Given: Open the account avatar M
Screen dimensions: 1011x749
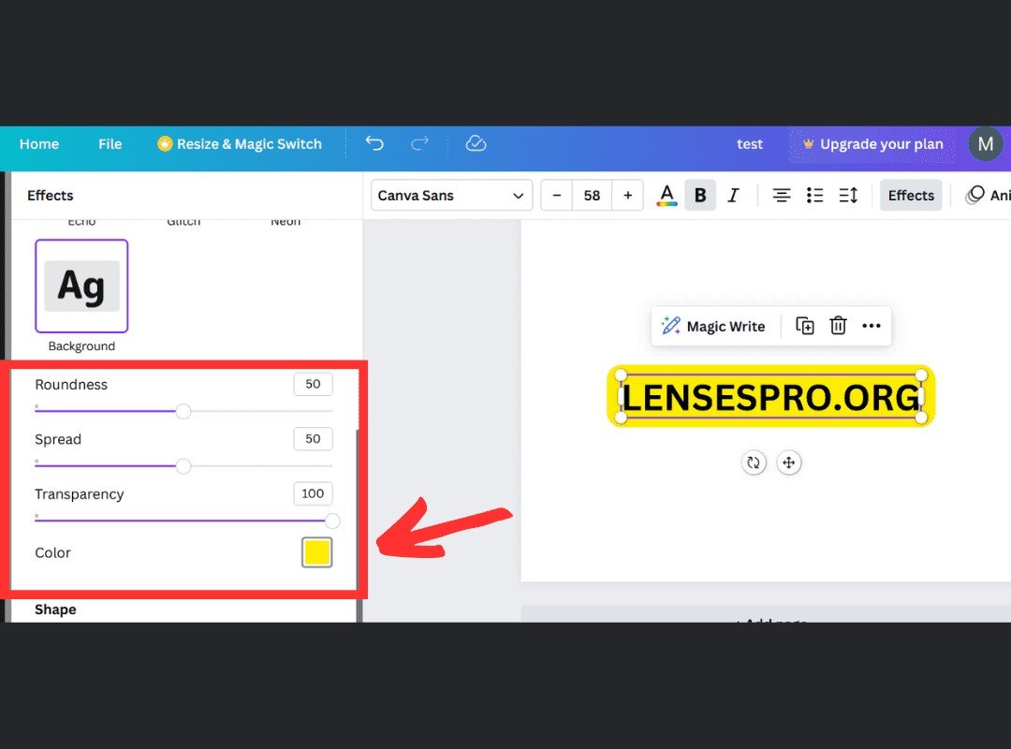Looking at the screenshot, I should (x=985, y=144).
